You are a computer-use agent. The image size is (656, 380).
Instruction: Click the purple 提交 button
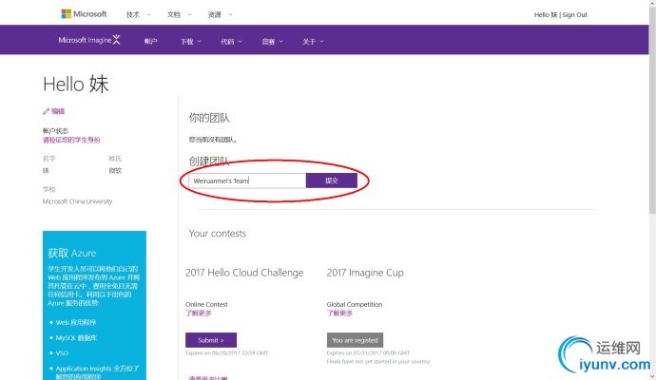pyautogui.click(x=332, y=180)
